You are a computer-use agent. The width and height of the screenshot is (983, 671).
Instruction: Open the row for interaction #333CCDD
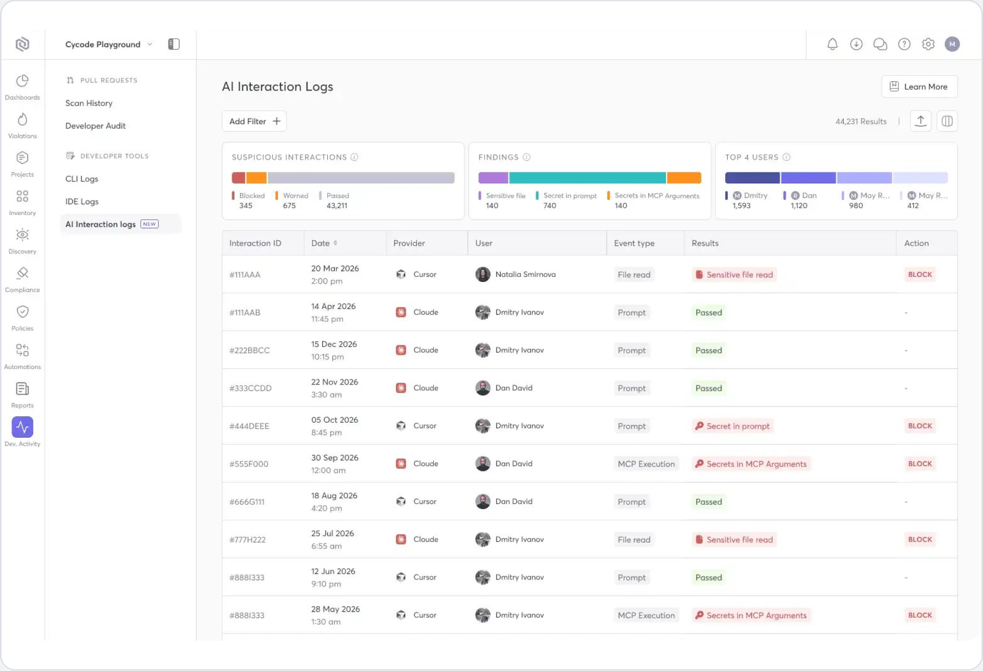pyautogui.click(x=250, y=388)
